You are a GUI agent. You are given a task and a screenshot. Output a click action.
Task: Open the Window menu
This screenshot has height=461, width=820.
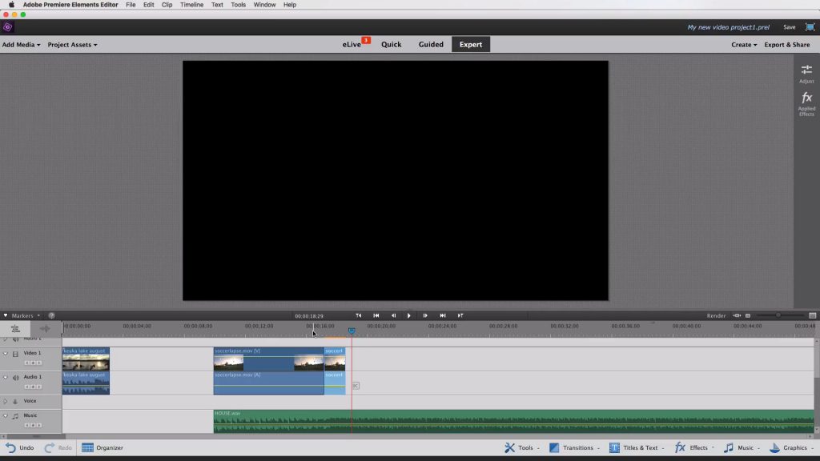click(264, 5)
